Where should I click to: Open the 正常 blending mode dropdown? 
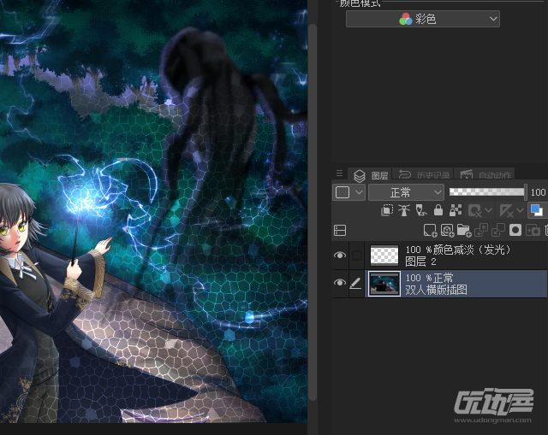click(x=406, y=192)
